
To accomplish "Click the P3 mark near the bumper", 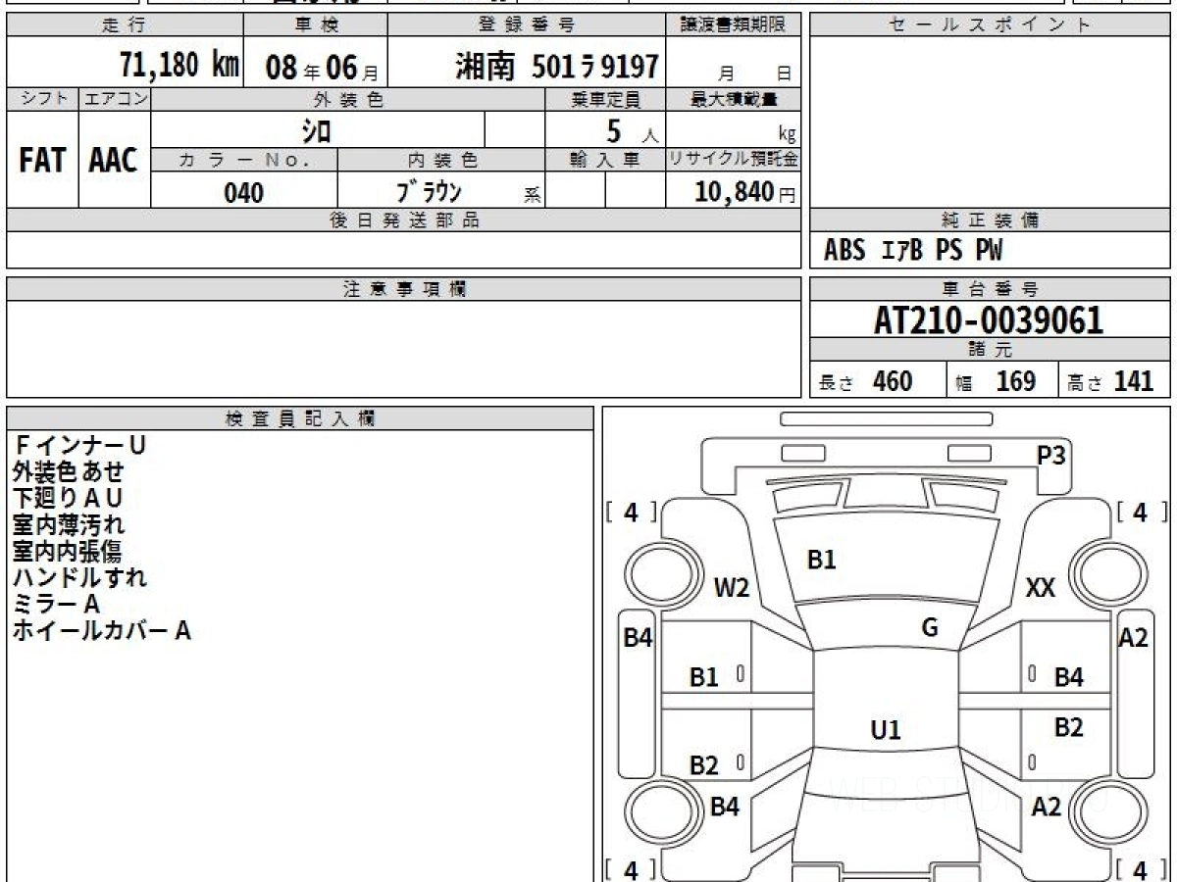I will [1051, 455].
